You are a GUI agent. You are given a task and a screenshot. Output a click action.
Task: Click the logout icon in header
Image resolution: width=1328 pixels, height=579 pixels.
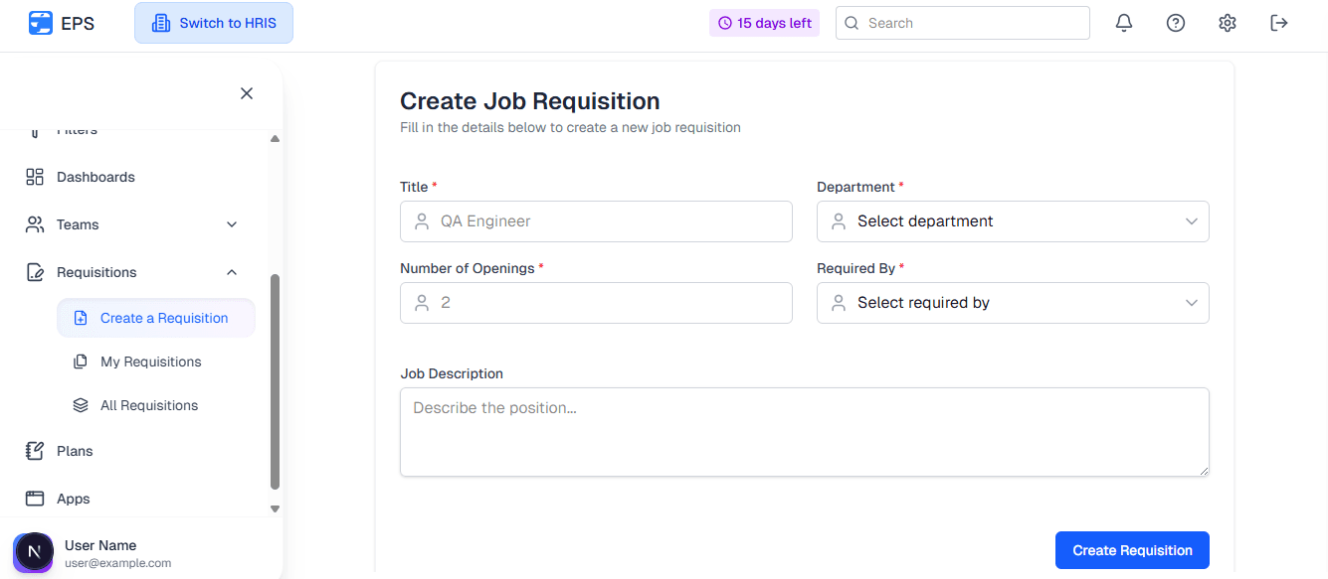tap(1279, 23)
